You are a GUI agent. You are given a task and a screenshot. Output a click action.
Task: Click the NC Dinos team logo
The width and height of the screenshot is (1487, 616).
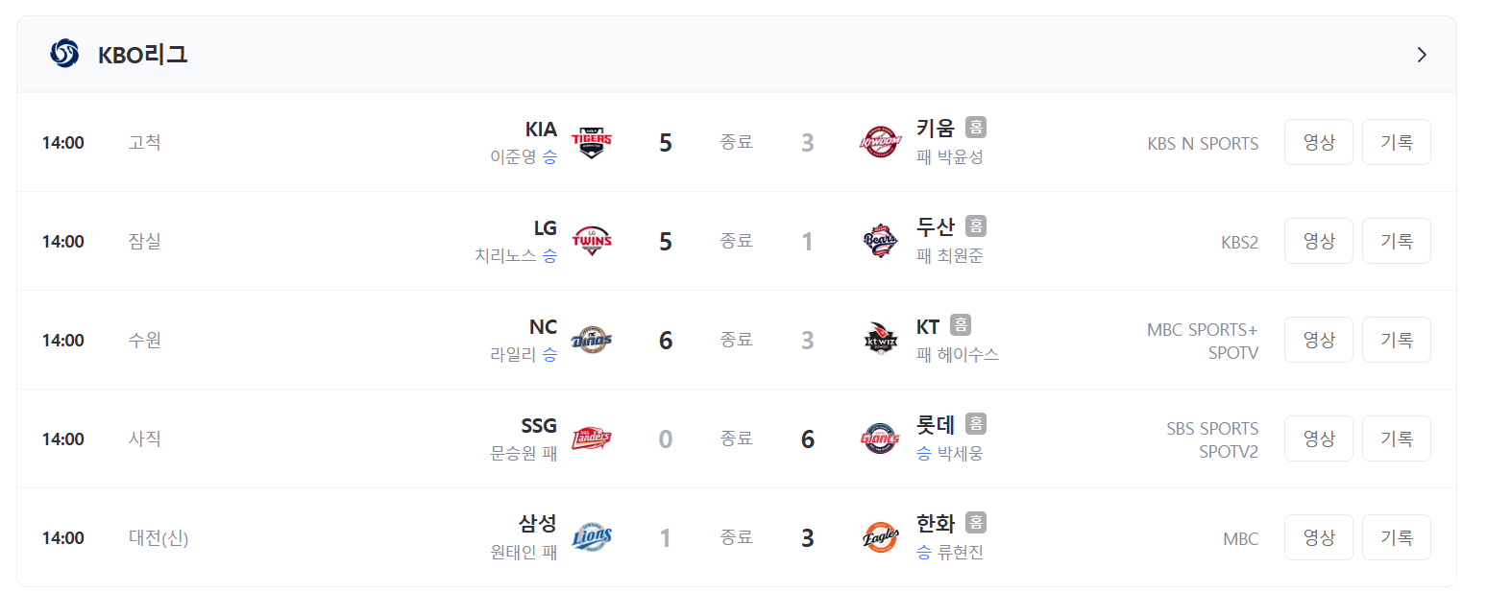592,341
